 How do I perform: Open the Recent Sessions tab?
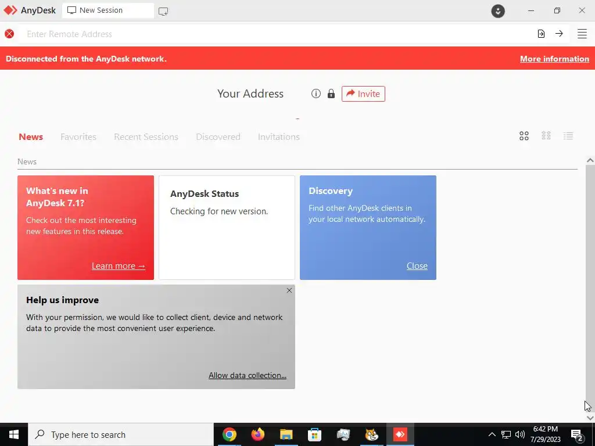tap(146, 136)
